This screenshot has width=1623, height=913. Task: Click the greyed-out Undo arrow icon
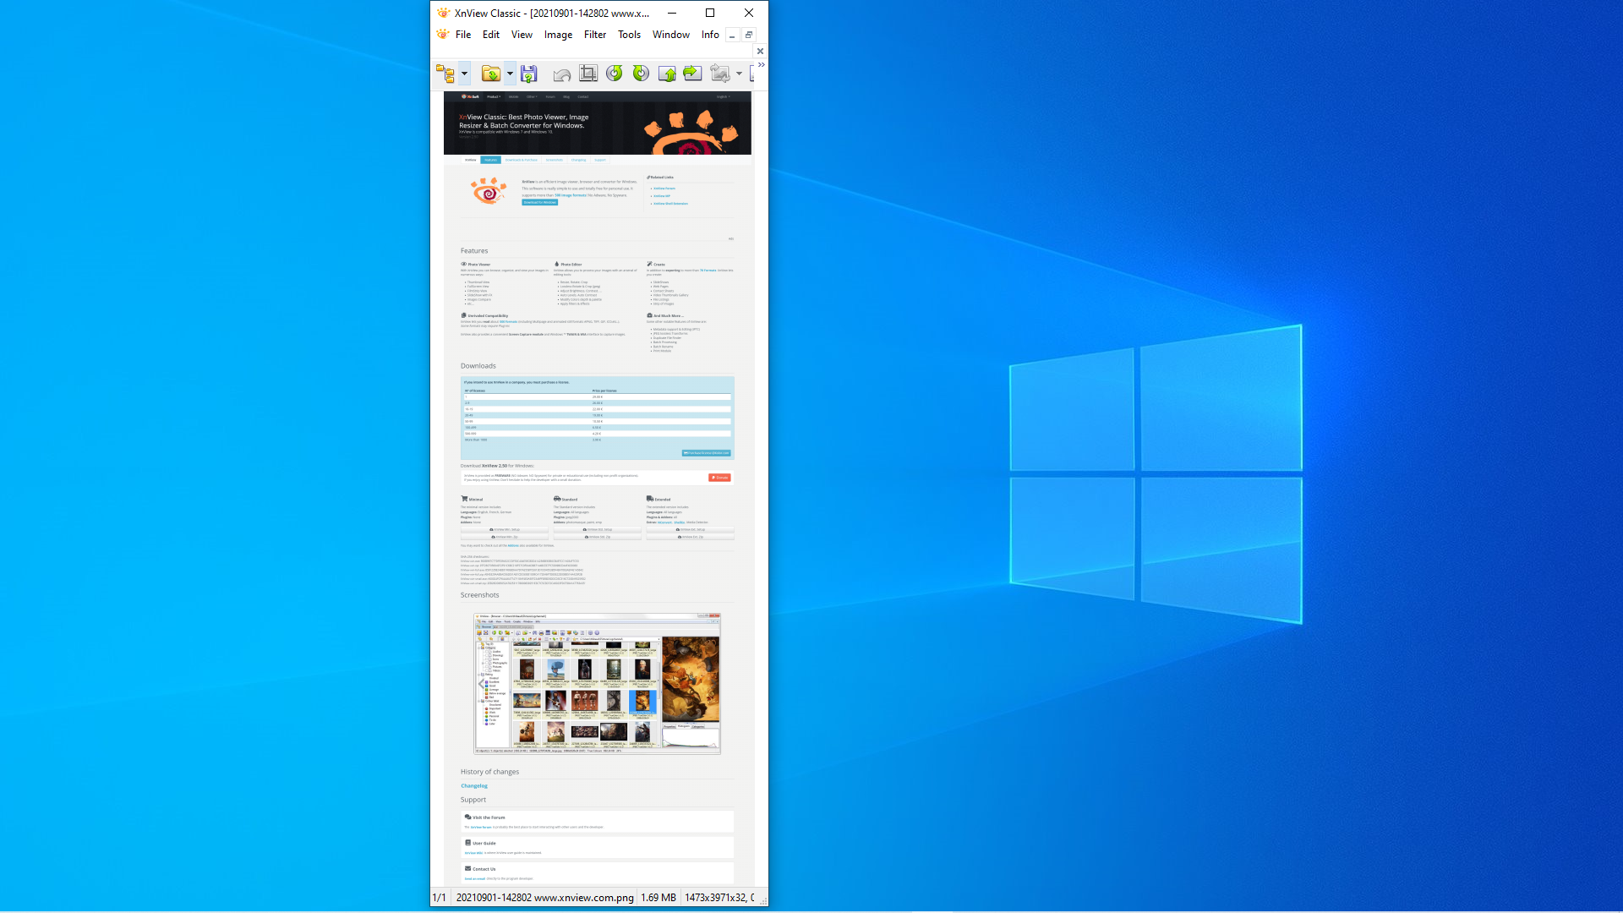pyautogui.click(x=561, y=74)
